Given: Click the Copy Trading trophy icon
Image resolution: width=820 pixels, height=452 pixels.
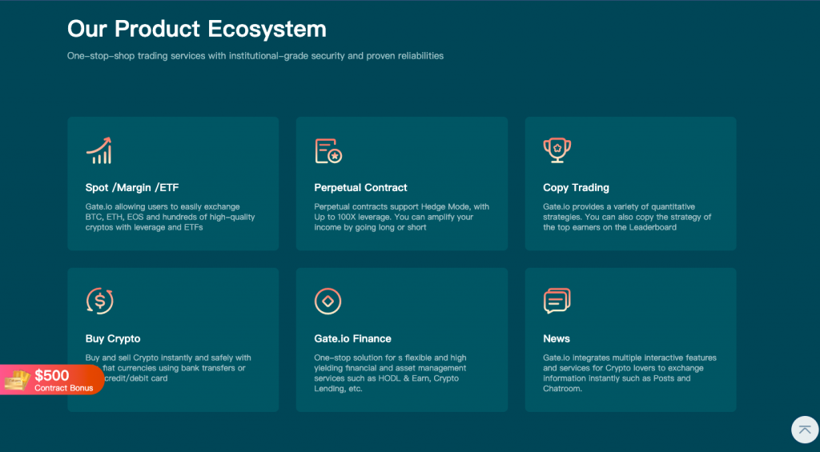Looking at the screenshot, I should coord(557,150).
